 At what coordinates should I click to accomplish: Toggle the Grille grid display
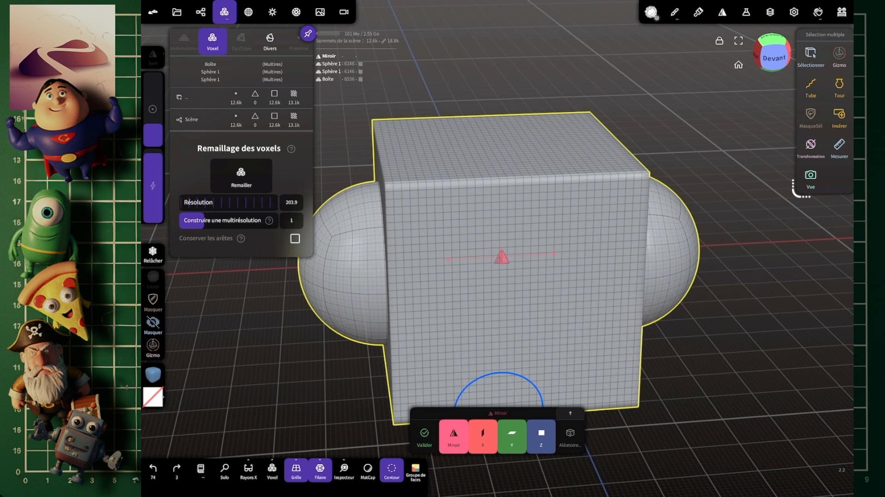click(296, 471)
